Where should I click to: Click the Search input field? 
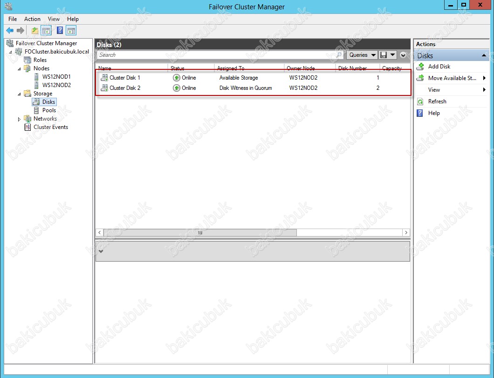pos(220,55)
